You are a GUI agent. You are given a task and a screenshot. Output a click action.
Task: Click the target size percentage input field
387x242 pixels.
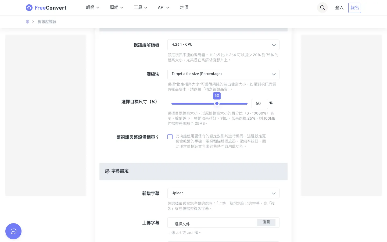[x=260, y=104]
